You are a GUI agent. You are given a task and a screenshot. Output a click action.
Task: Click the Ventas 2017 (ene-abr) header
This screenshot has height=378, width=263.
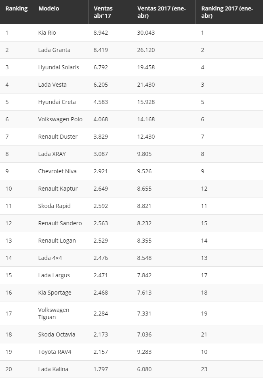point(162,12)
